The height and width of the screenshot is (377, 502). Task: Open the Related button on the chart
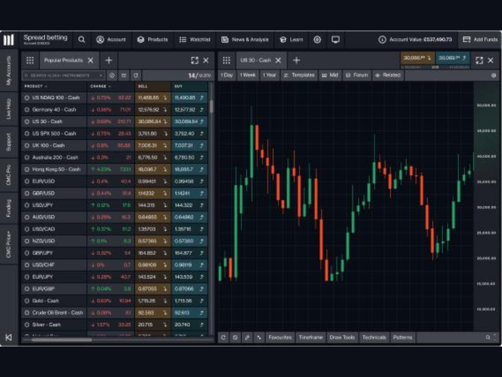point(388,75)
